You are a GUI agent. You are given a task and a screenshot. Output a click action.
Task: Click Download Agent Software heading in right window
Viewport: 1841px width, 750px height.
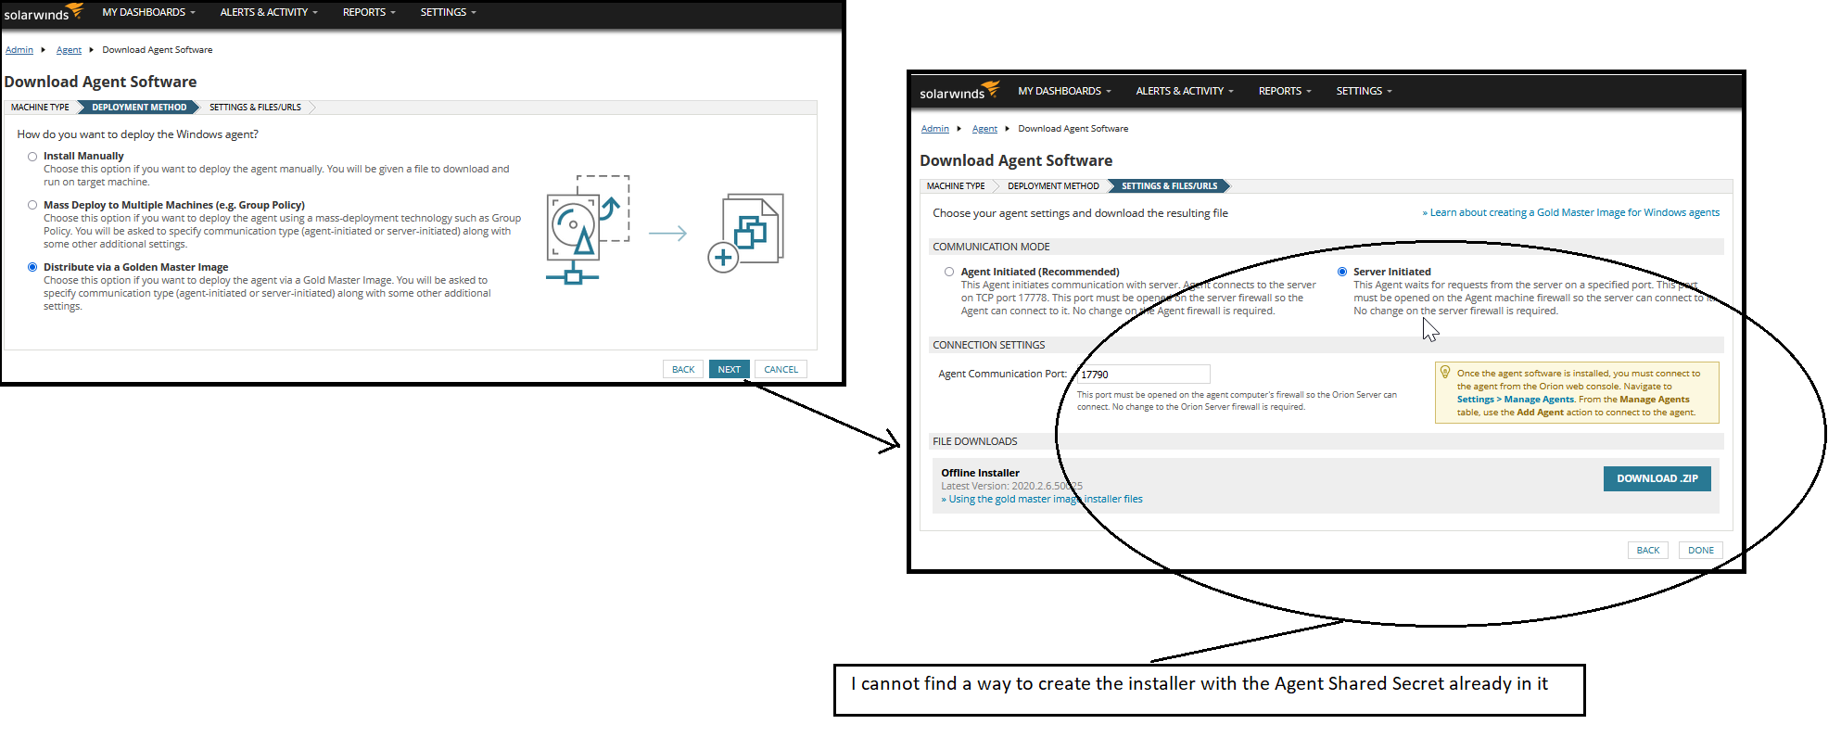(1016, 160)
